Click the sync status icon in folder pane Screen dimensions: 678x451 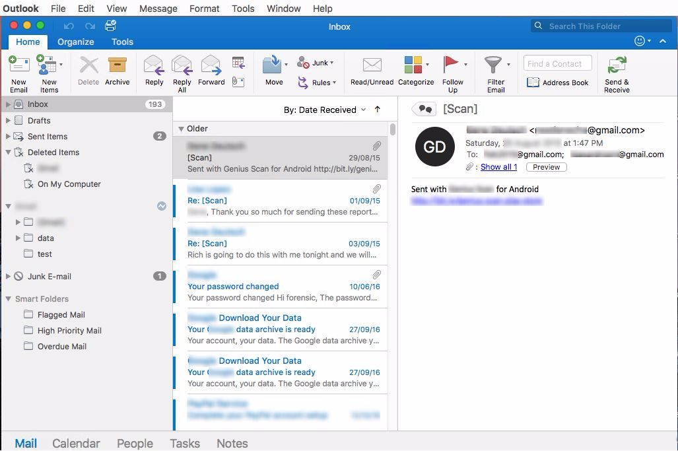(x=162, y=206)
